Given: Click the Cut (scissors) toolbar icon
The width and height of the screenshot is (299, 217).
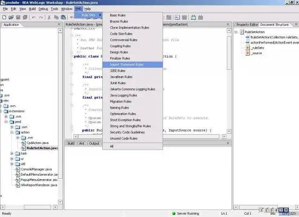Looking at the screenshot, I should (x=49, y=17).
